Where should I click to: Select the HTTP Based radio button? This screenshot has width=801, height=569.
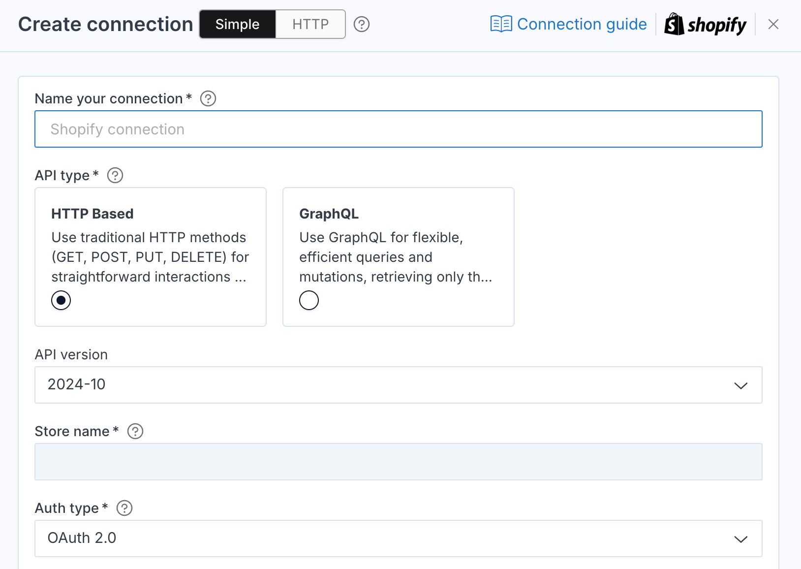(x=61, y=300)
